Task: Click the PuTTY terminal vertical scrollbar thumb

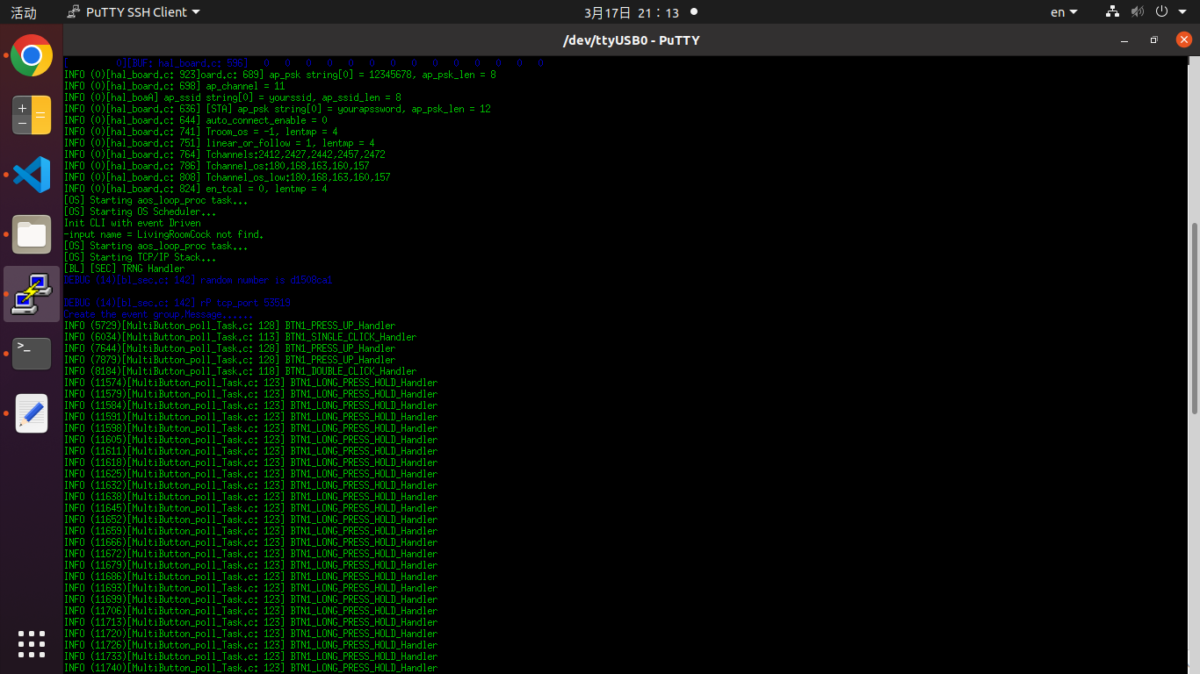Action: click(x=1193, y=319)
